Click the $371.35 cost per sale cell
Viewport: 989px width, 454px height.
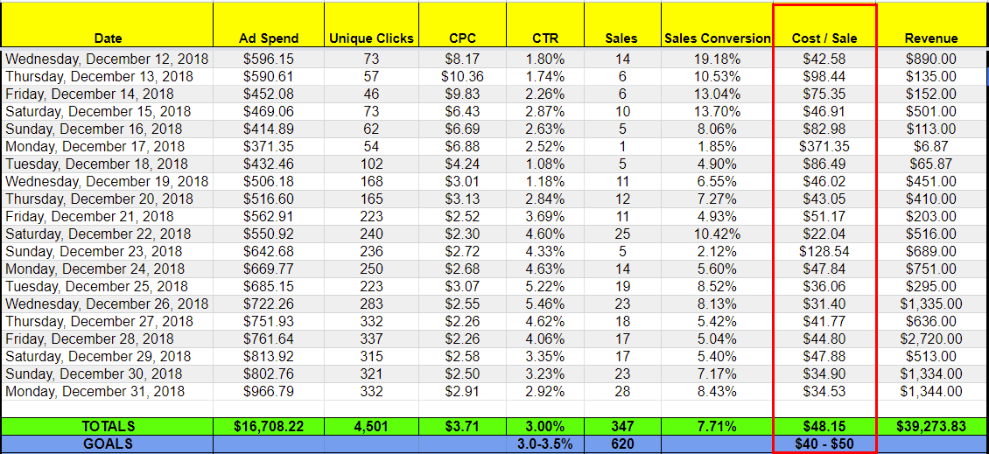pos(824,146)
